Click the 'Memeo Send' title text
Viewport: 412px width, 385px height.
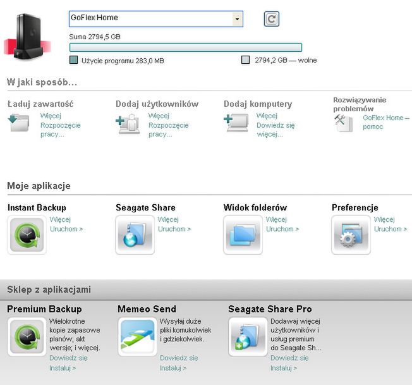click(147, 309)
